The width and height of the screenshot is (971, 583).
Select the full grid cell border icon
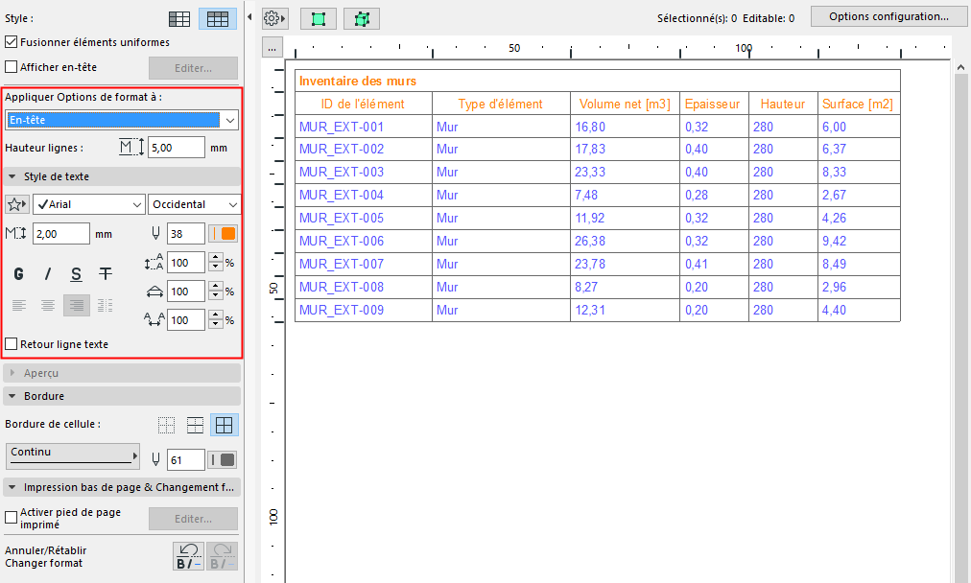(x=225, y=425)
